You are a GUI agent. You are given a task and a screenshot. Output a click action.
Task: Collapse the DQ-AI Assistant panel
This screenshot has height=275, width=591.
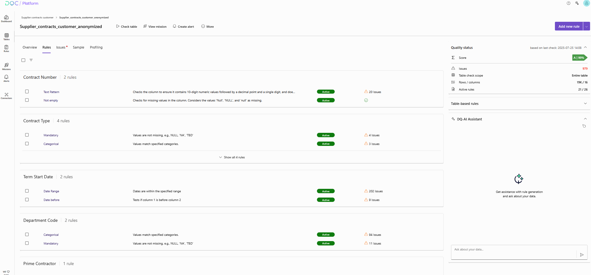(x=585, y=119)
